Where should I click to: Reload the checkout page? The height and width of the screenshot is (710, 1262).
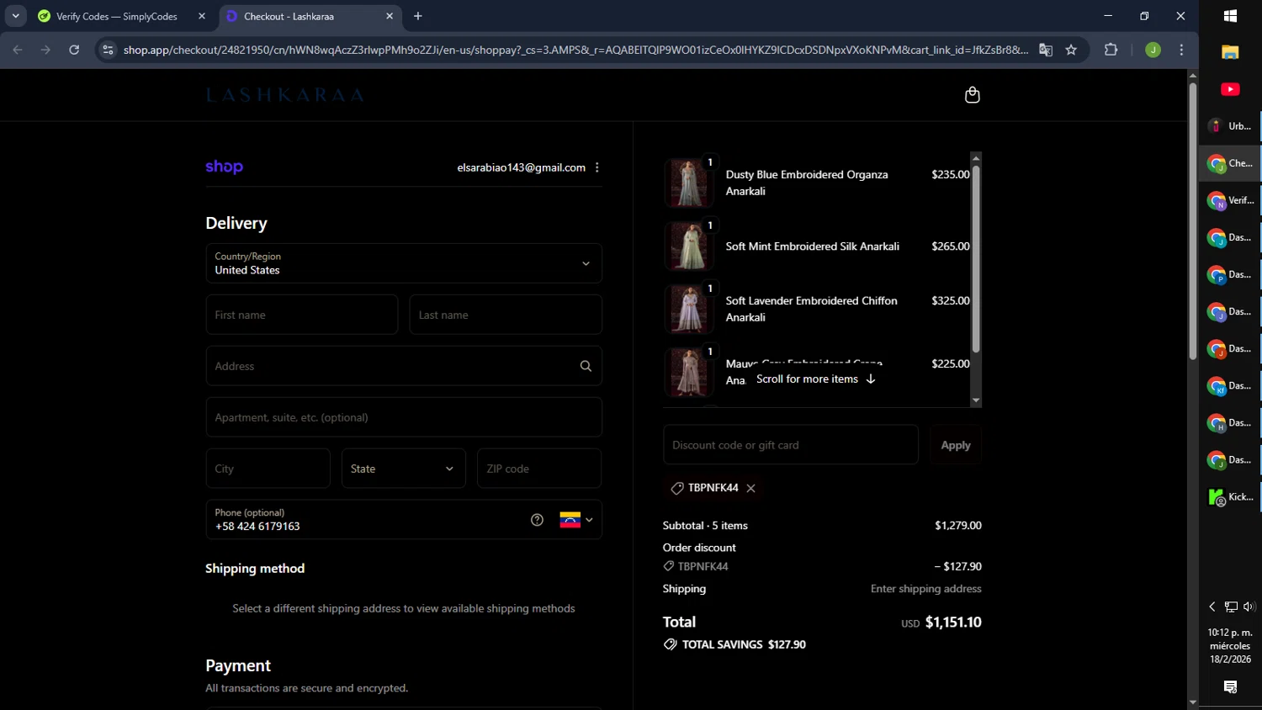pos(74,50)
